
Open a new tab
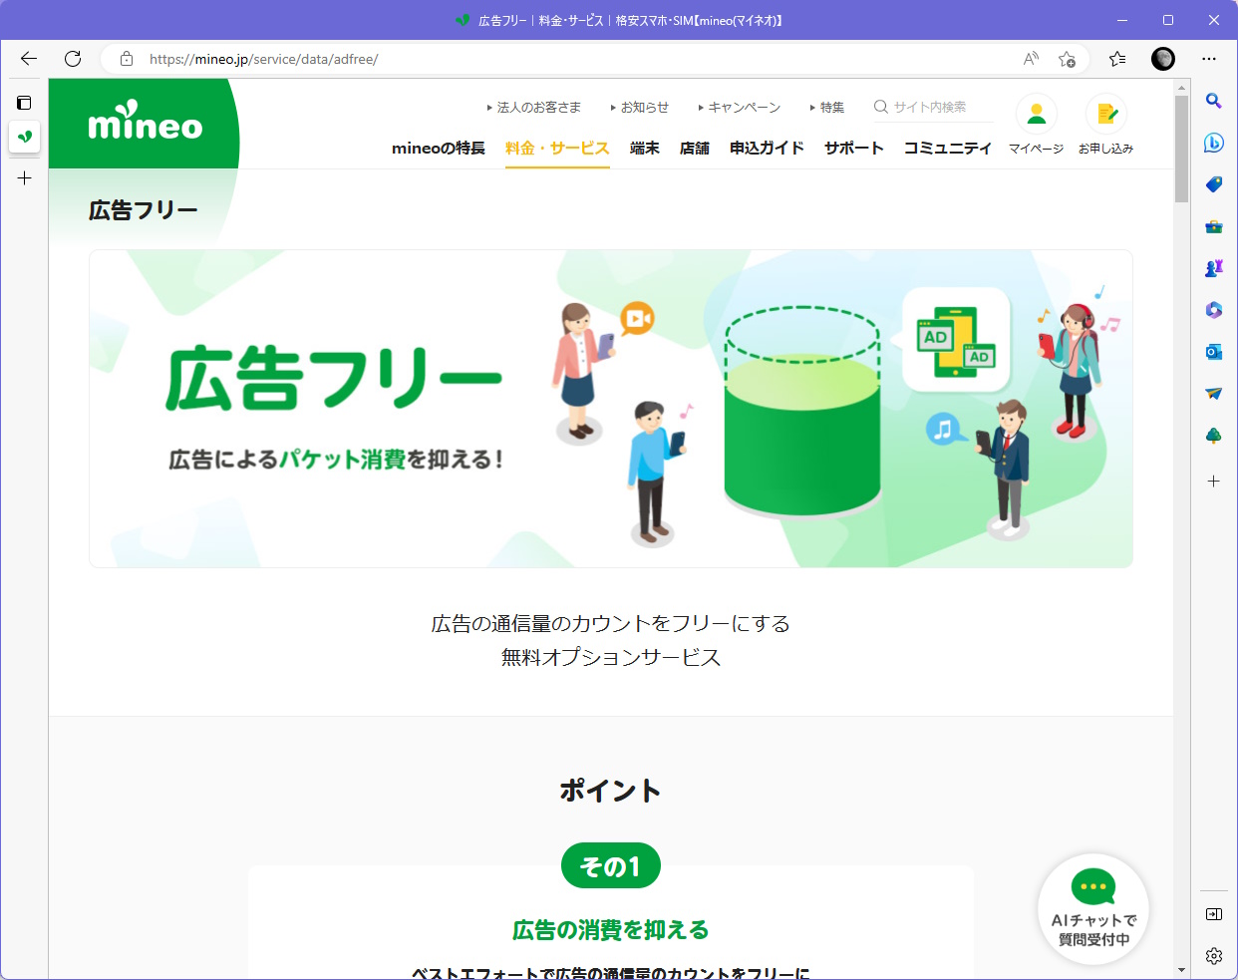coord(25,178)
